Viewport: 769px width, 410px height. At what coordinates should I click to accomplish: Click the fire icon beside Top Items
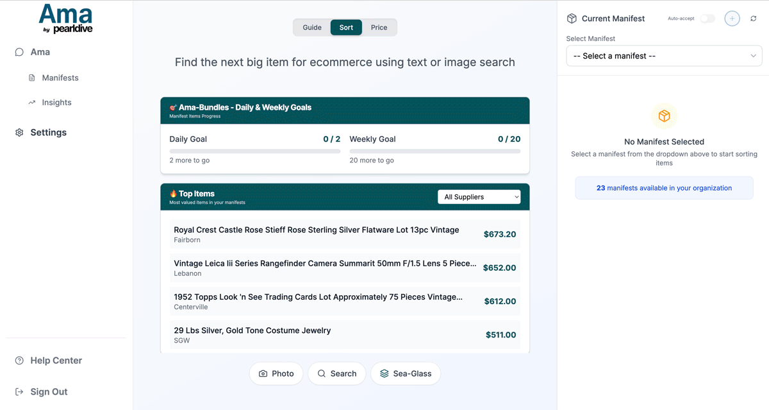point(173,193)
